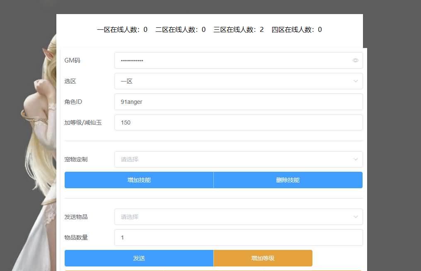Click the 三区在线人数 counter text

[238, 30]
